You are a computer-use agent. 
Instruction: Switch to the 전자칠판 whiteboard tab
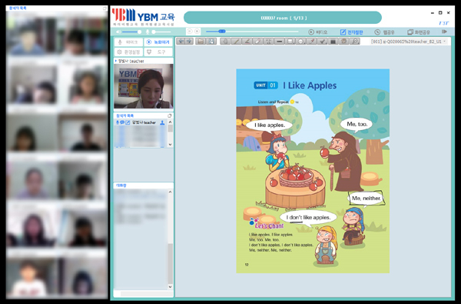[x=351, y=32]
